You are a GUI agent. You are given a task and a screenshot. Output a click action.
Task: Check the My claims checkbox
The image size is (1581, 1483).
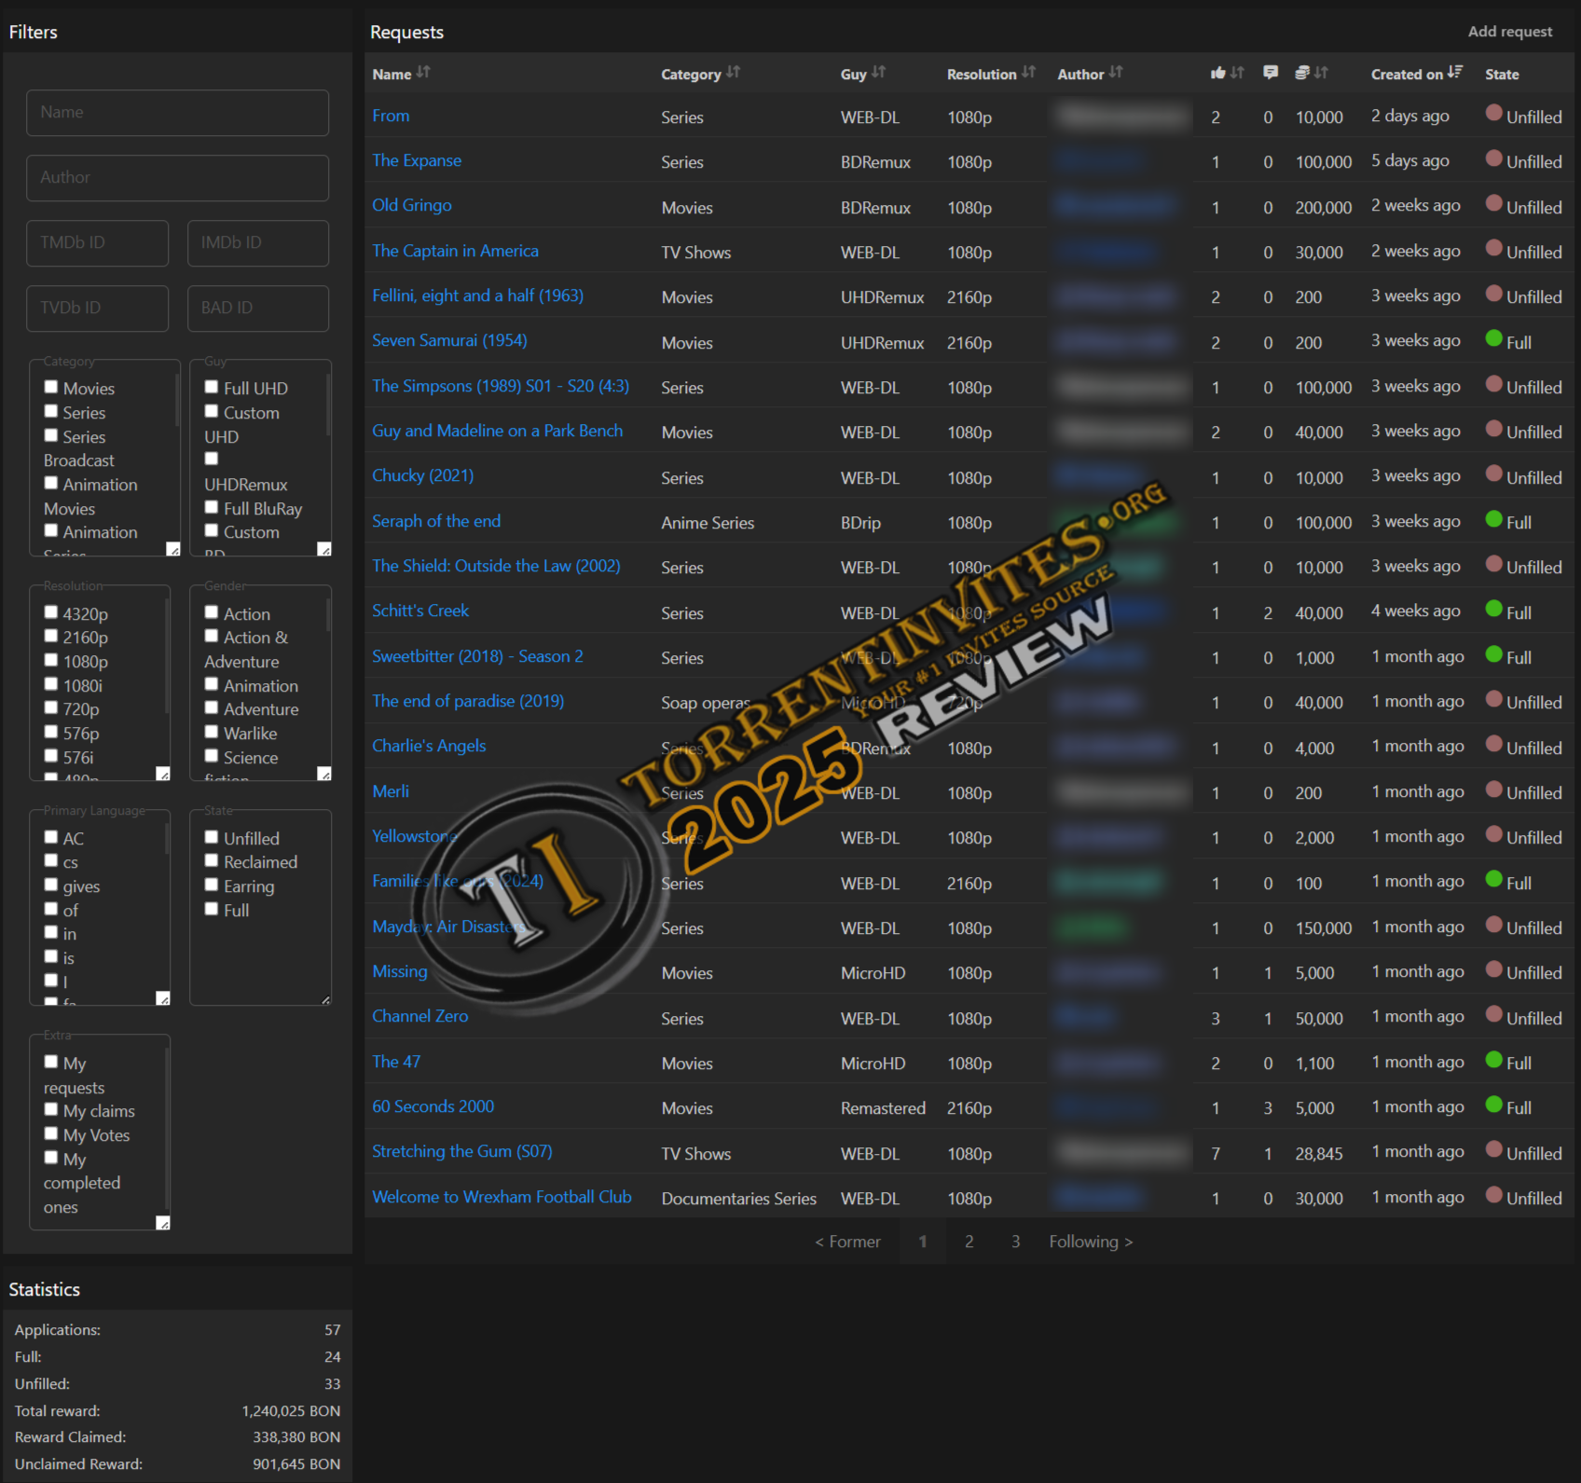point(51,1109)
